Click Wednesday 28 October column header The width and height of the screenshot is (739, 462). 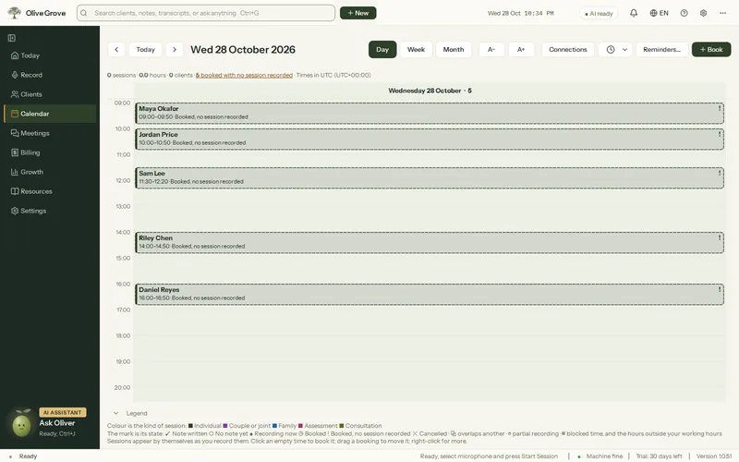pos(430,91)
